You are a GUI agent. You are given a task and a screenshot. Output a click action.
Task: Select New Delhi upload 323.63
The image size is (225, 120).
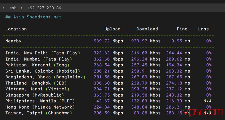[x=102, y=53]
